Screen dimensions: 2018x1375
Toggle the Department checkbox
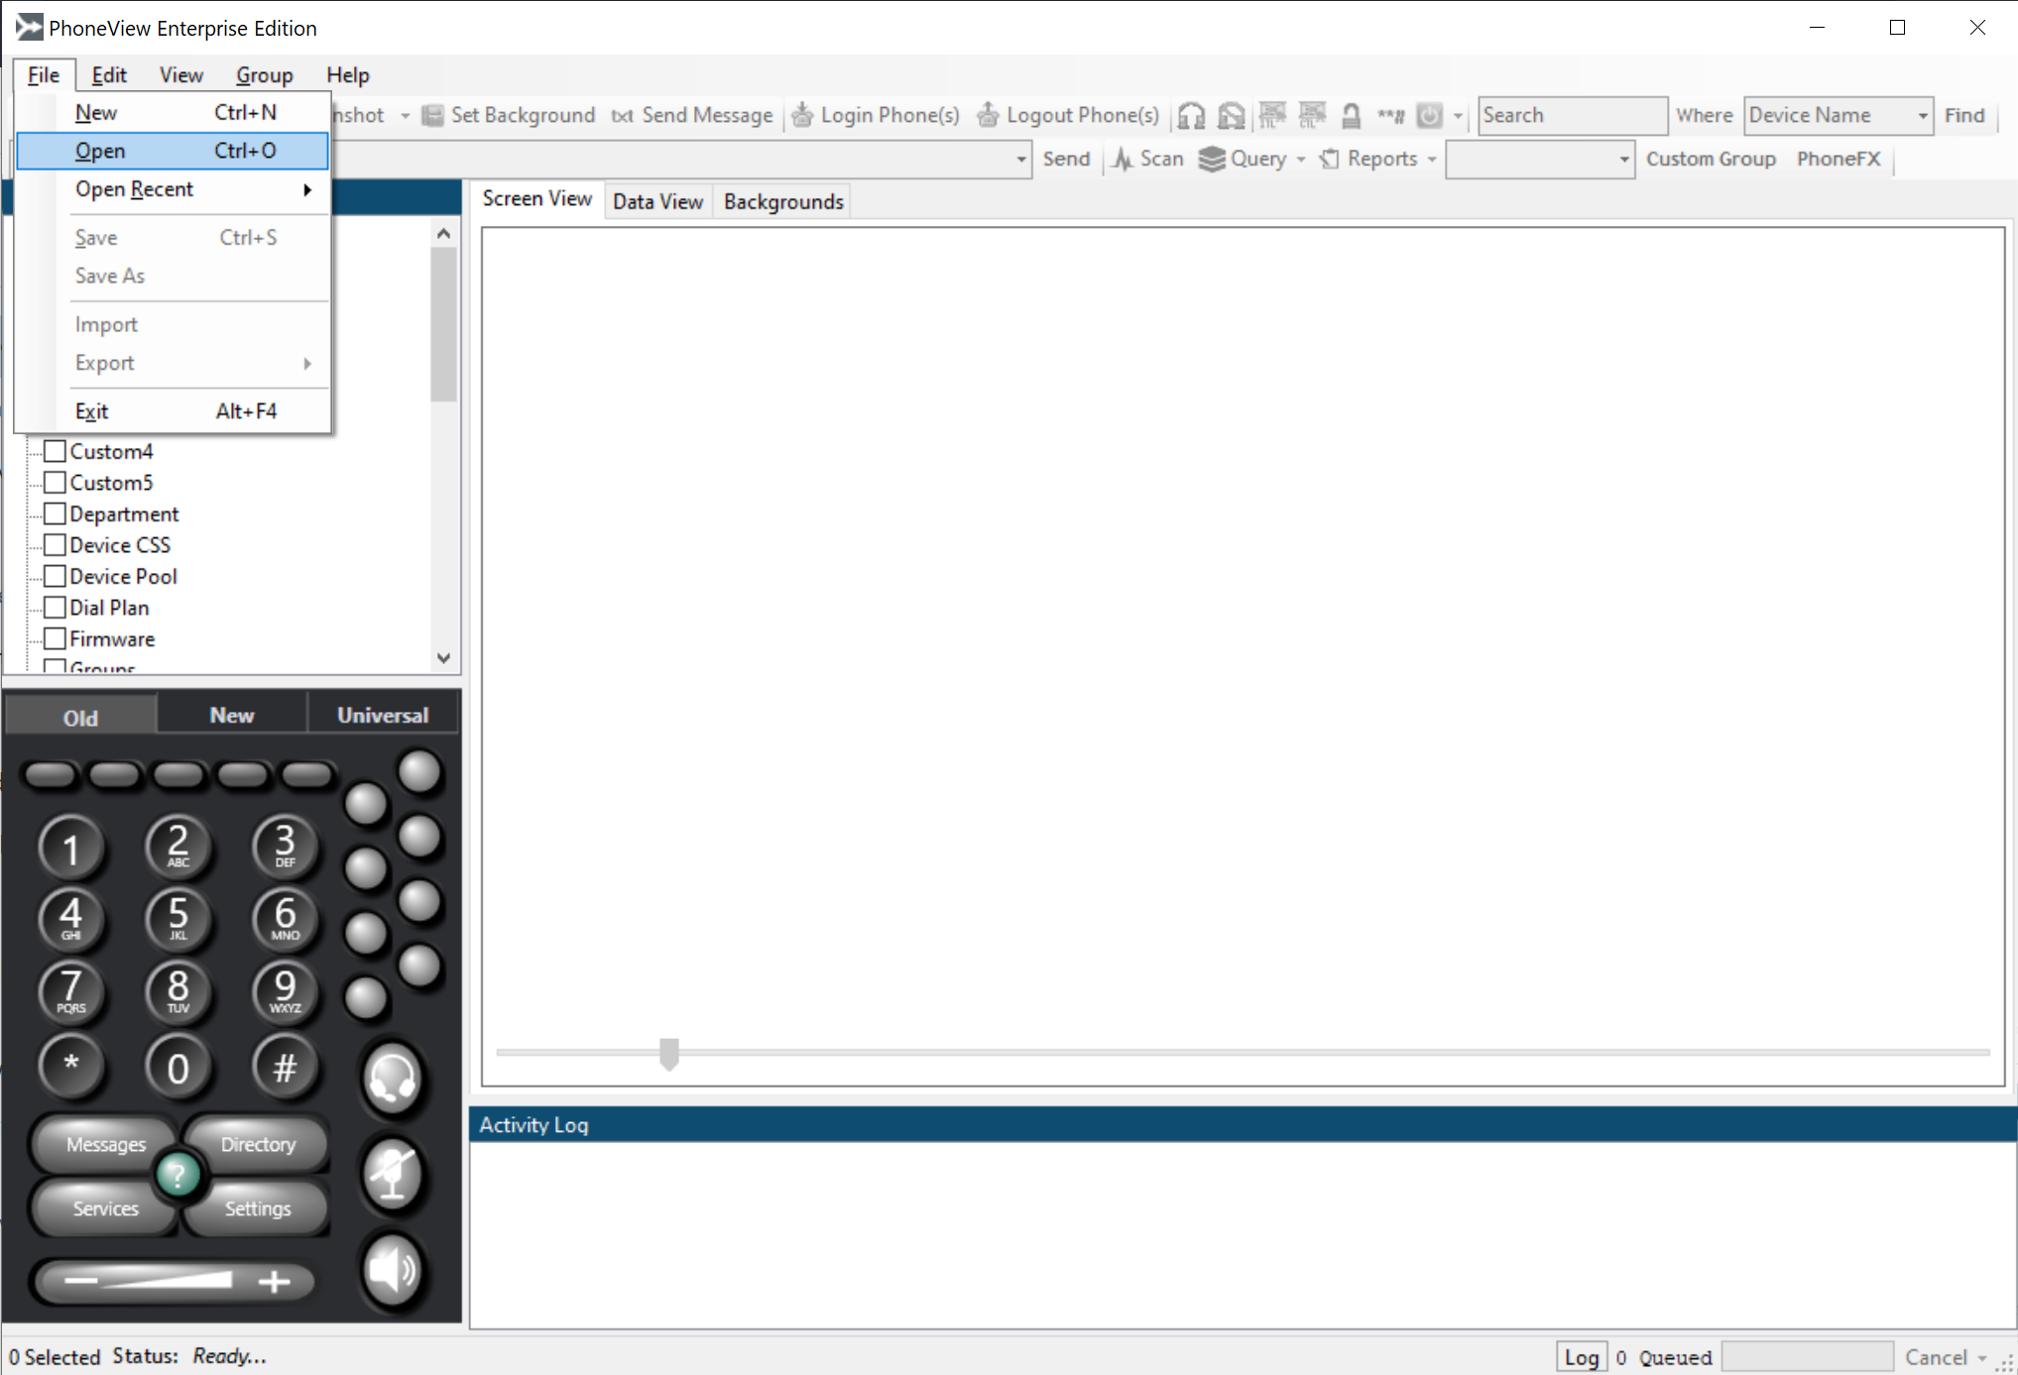pyautogui.click(x=56, y=514)
